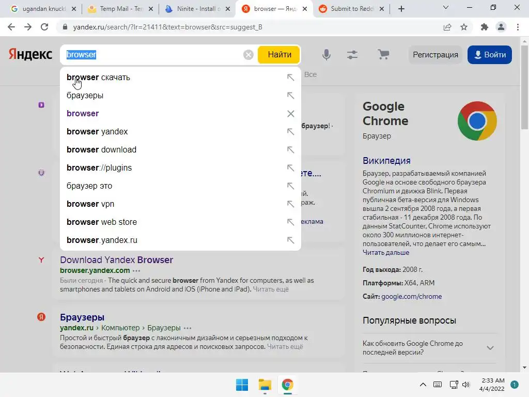
Task: Open the touch keyboard tray icon
Action: point(438,385)
